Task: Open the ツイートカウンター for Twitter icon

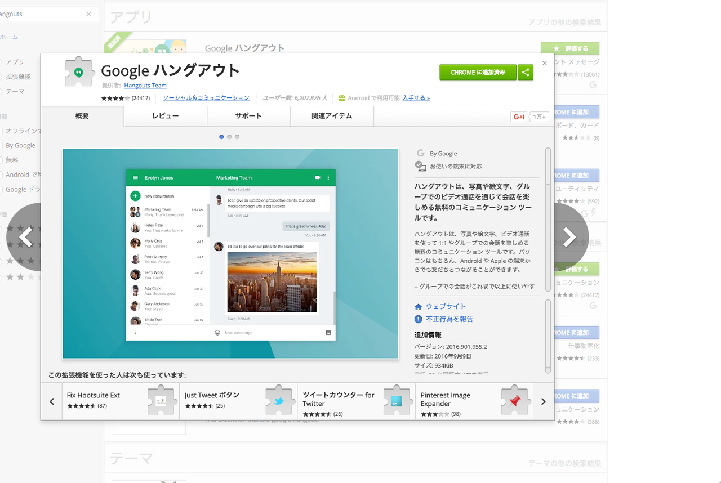Action: coord(398,401)
